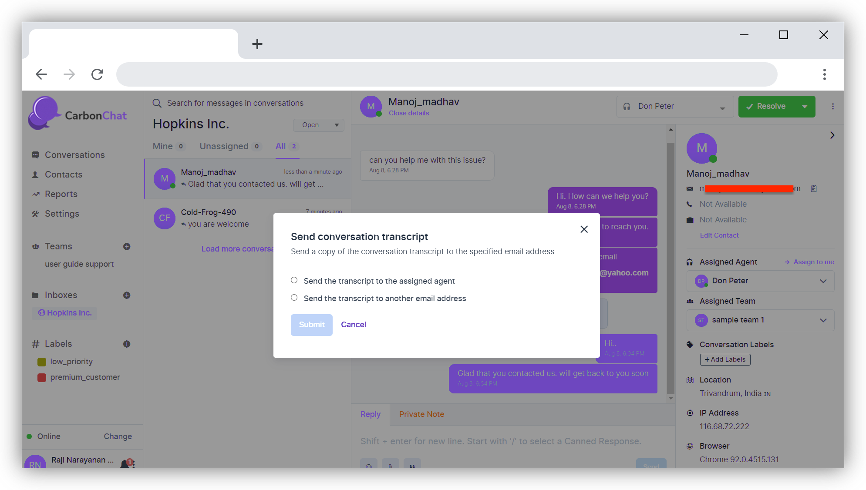
Task: Click the Submit button in dialog
Action: pyautogui.click(x=311, y=325)
